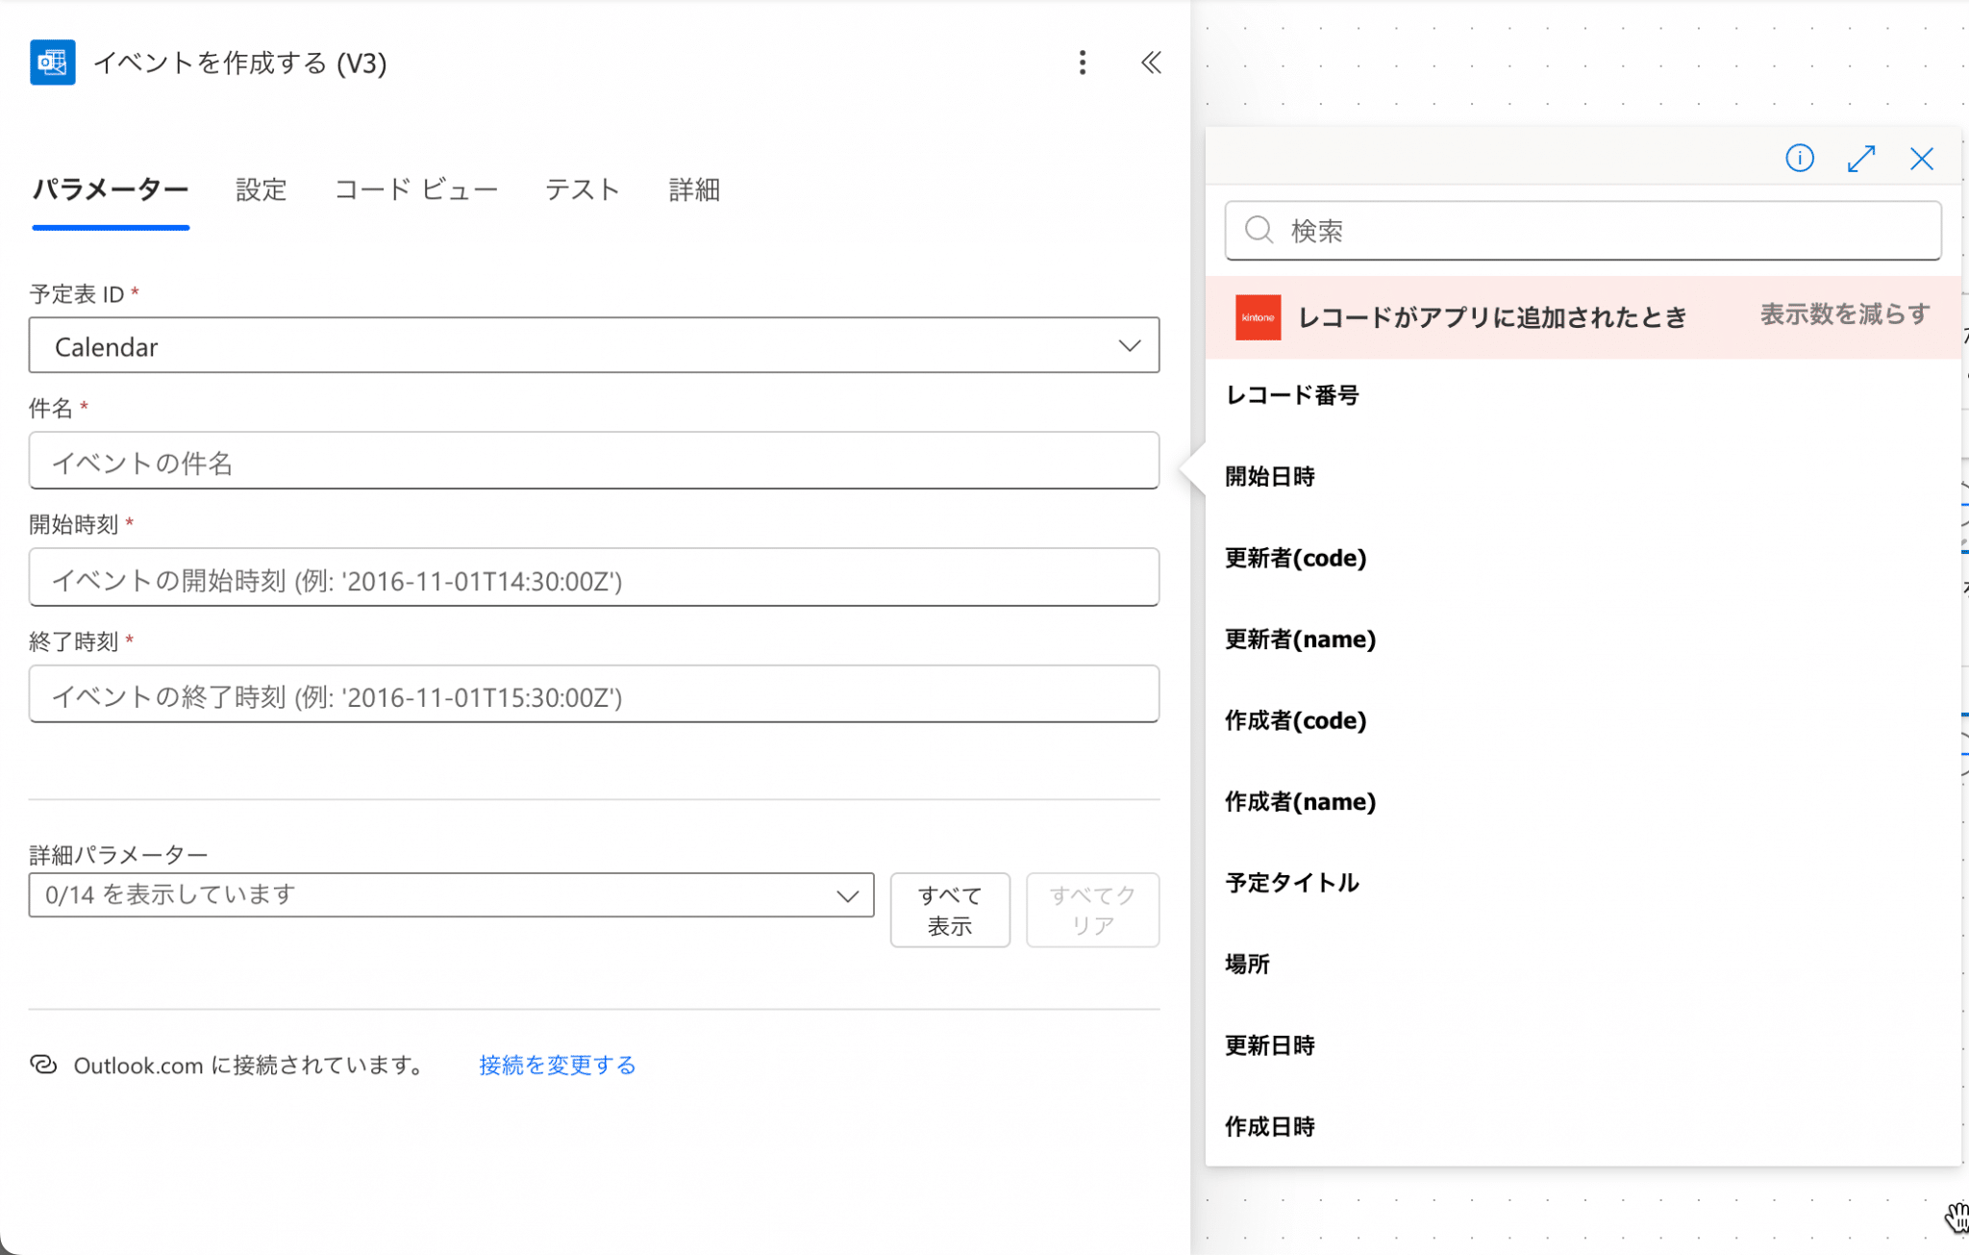The height and width of the screenshot is (1255, 1969).
Task: Open the three-dot more options menu
Action: coord(1083,63)
